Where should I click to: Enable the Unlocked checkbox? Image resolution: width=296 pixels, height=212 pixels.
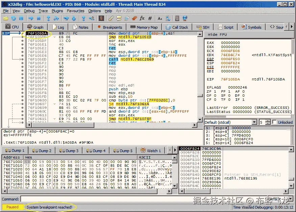[x=275, y=122]
